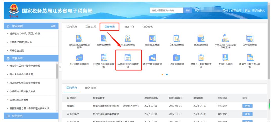Open the 互动中心 tab
The image size is (273, 126).
(x=129, y=27)
